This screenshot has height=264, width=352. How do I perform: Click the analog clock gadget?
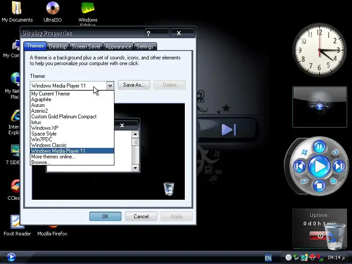(x=319, y=50)
